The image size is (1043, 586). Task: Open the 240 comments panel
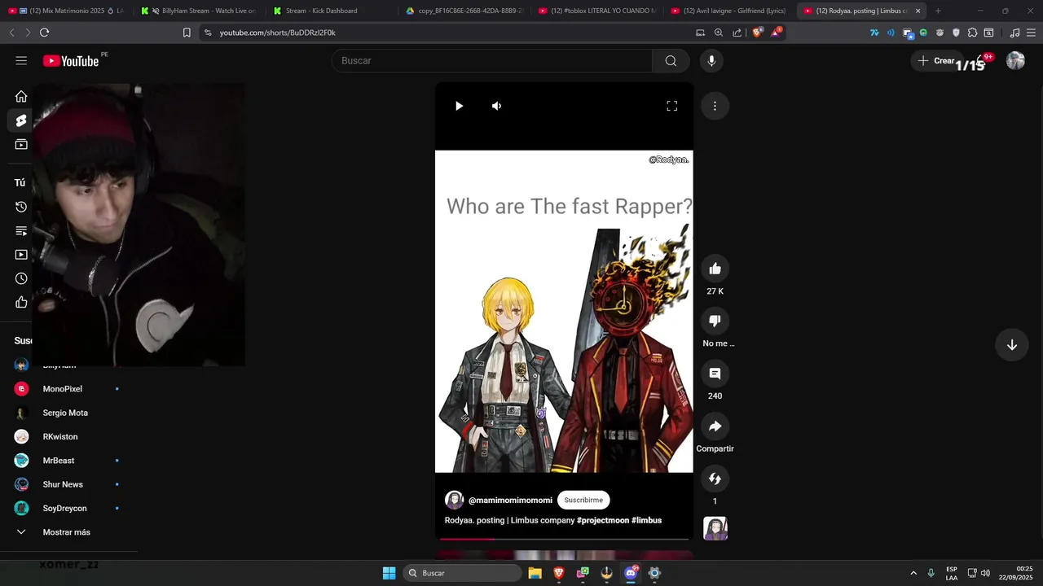tap(715, 374)
